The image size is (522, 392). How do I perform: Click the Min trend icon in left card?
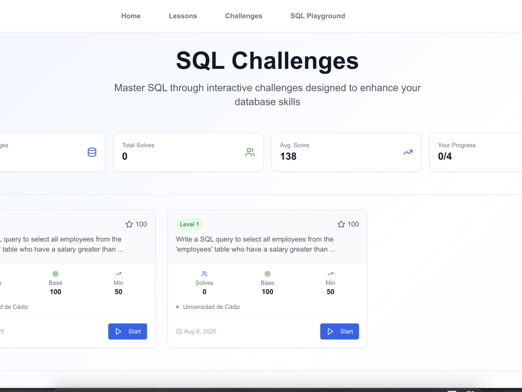[118, 274]
